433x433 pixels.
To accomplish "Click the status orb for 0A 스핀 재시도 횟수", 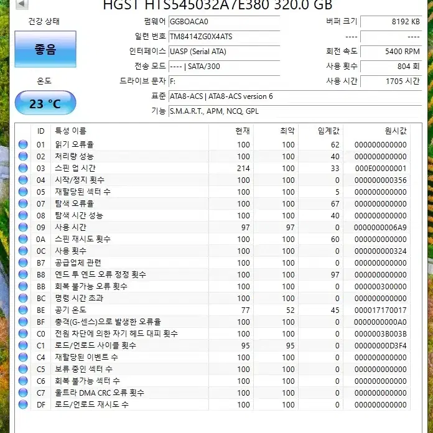I will [23, 239].
